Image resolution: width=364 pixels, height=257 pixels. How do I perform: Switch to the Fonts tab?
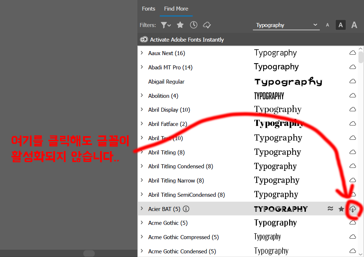tap(149, 9)
